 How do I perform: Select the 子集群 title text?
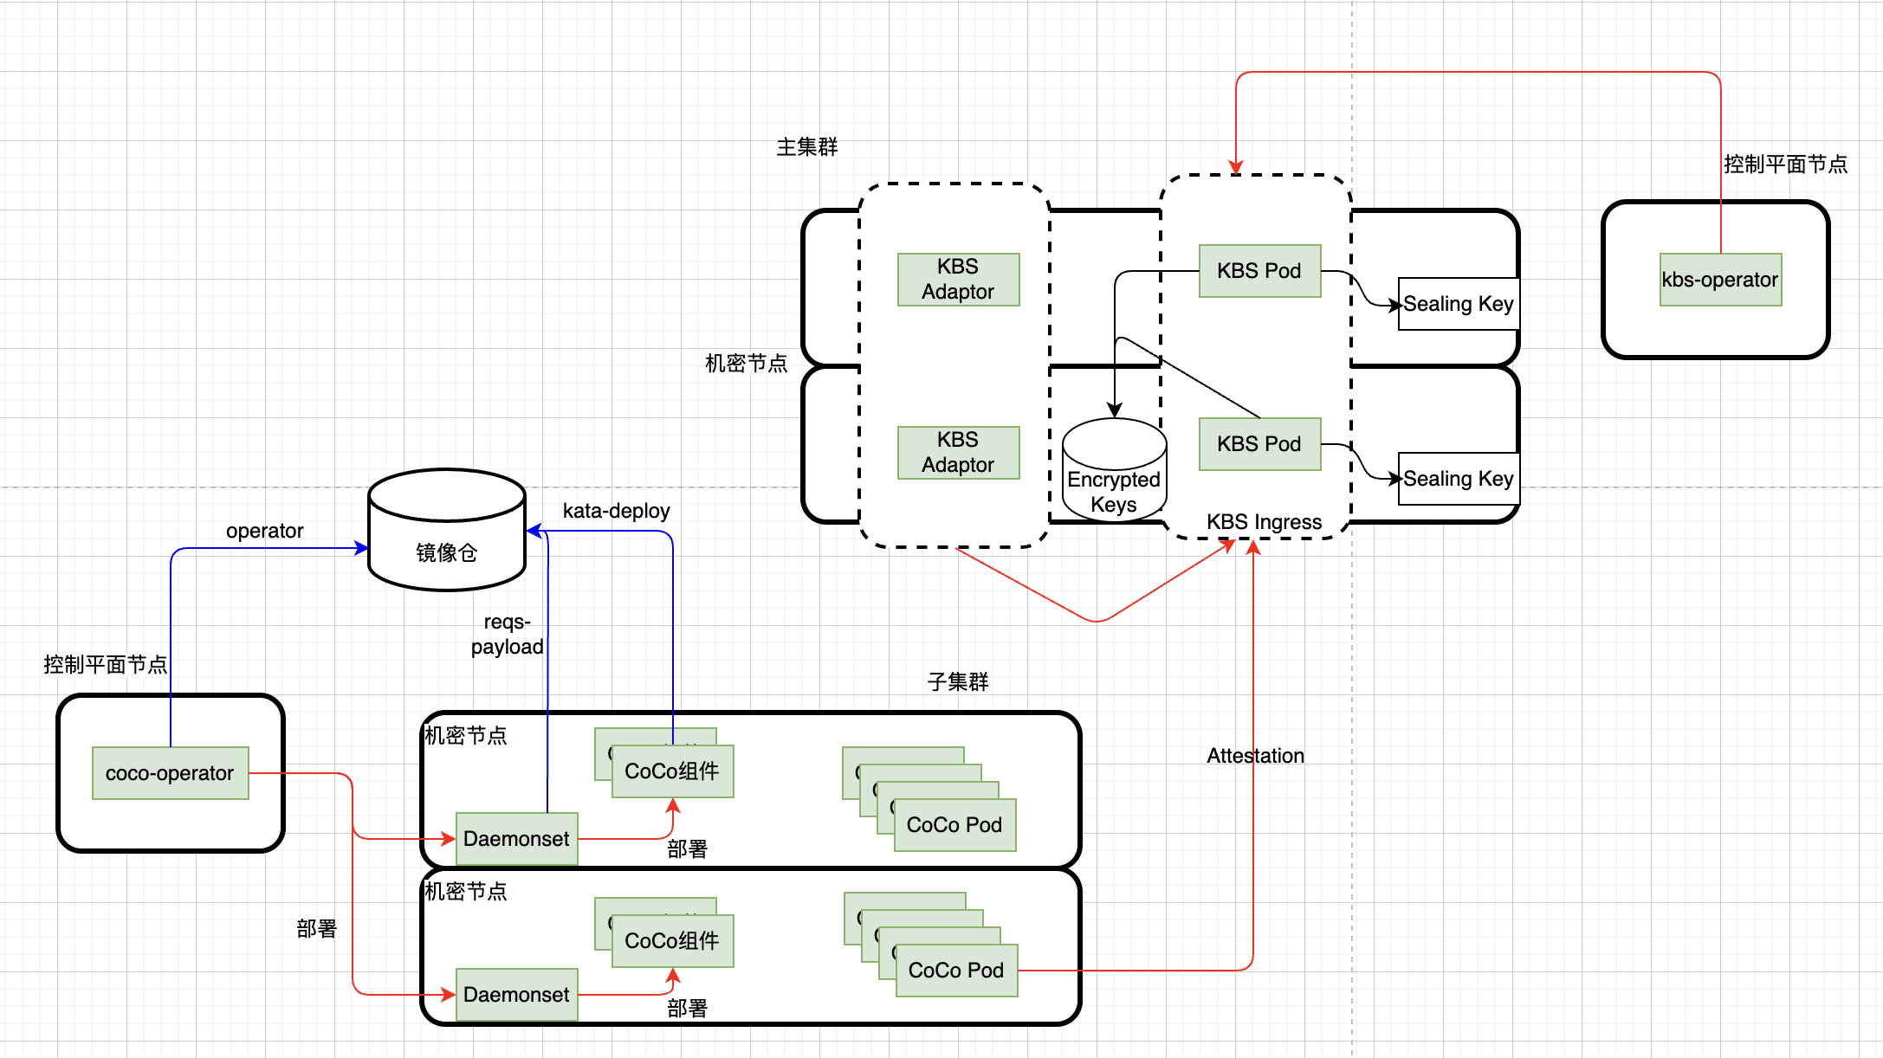click(957, 682)
